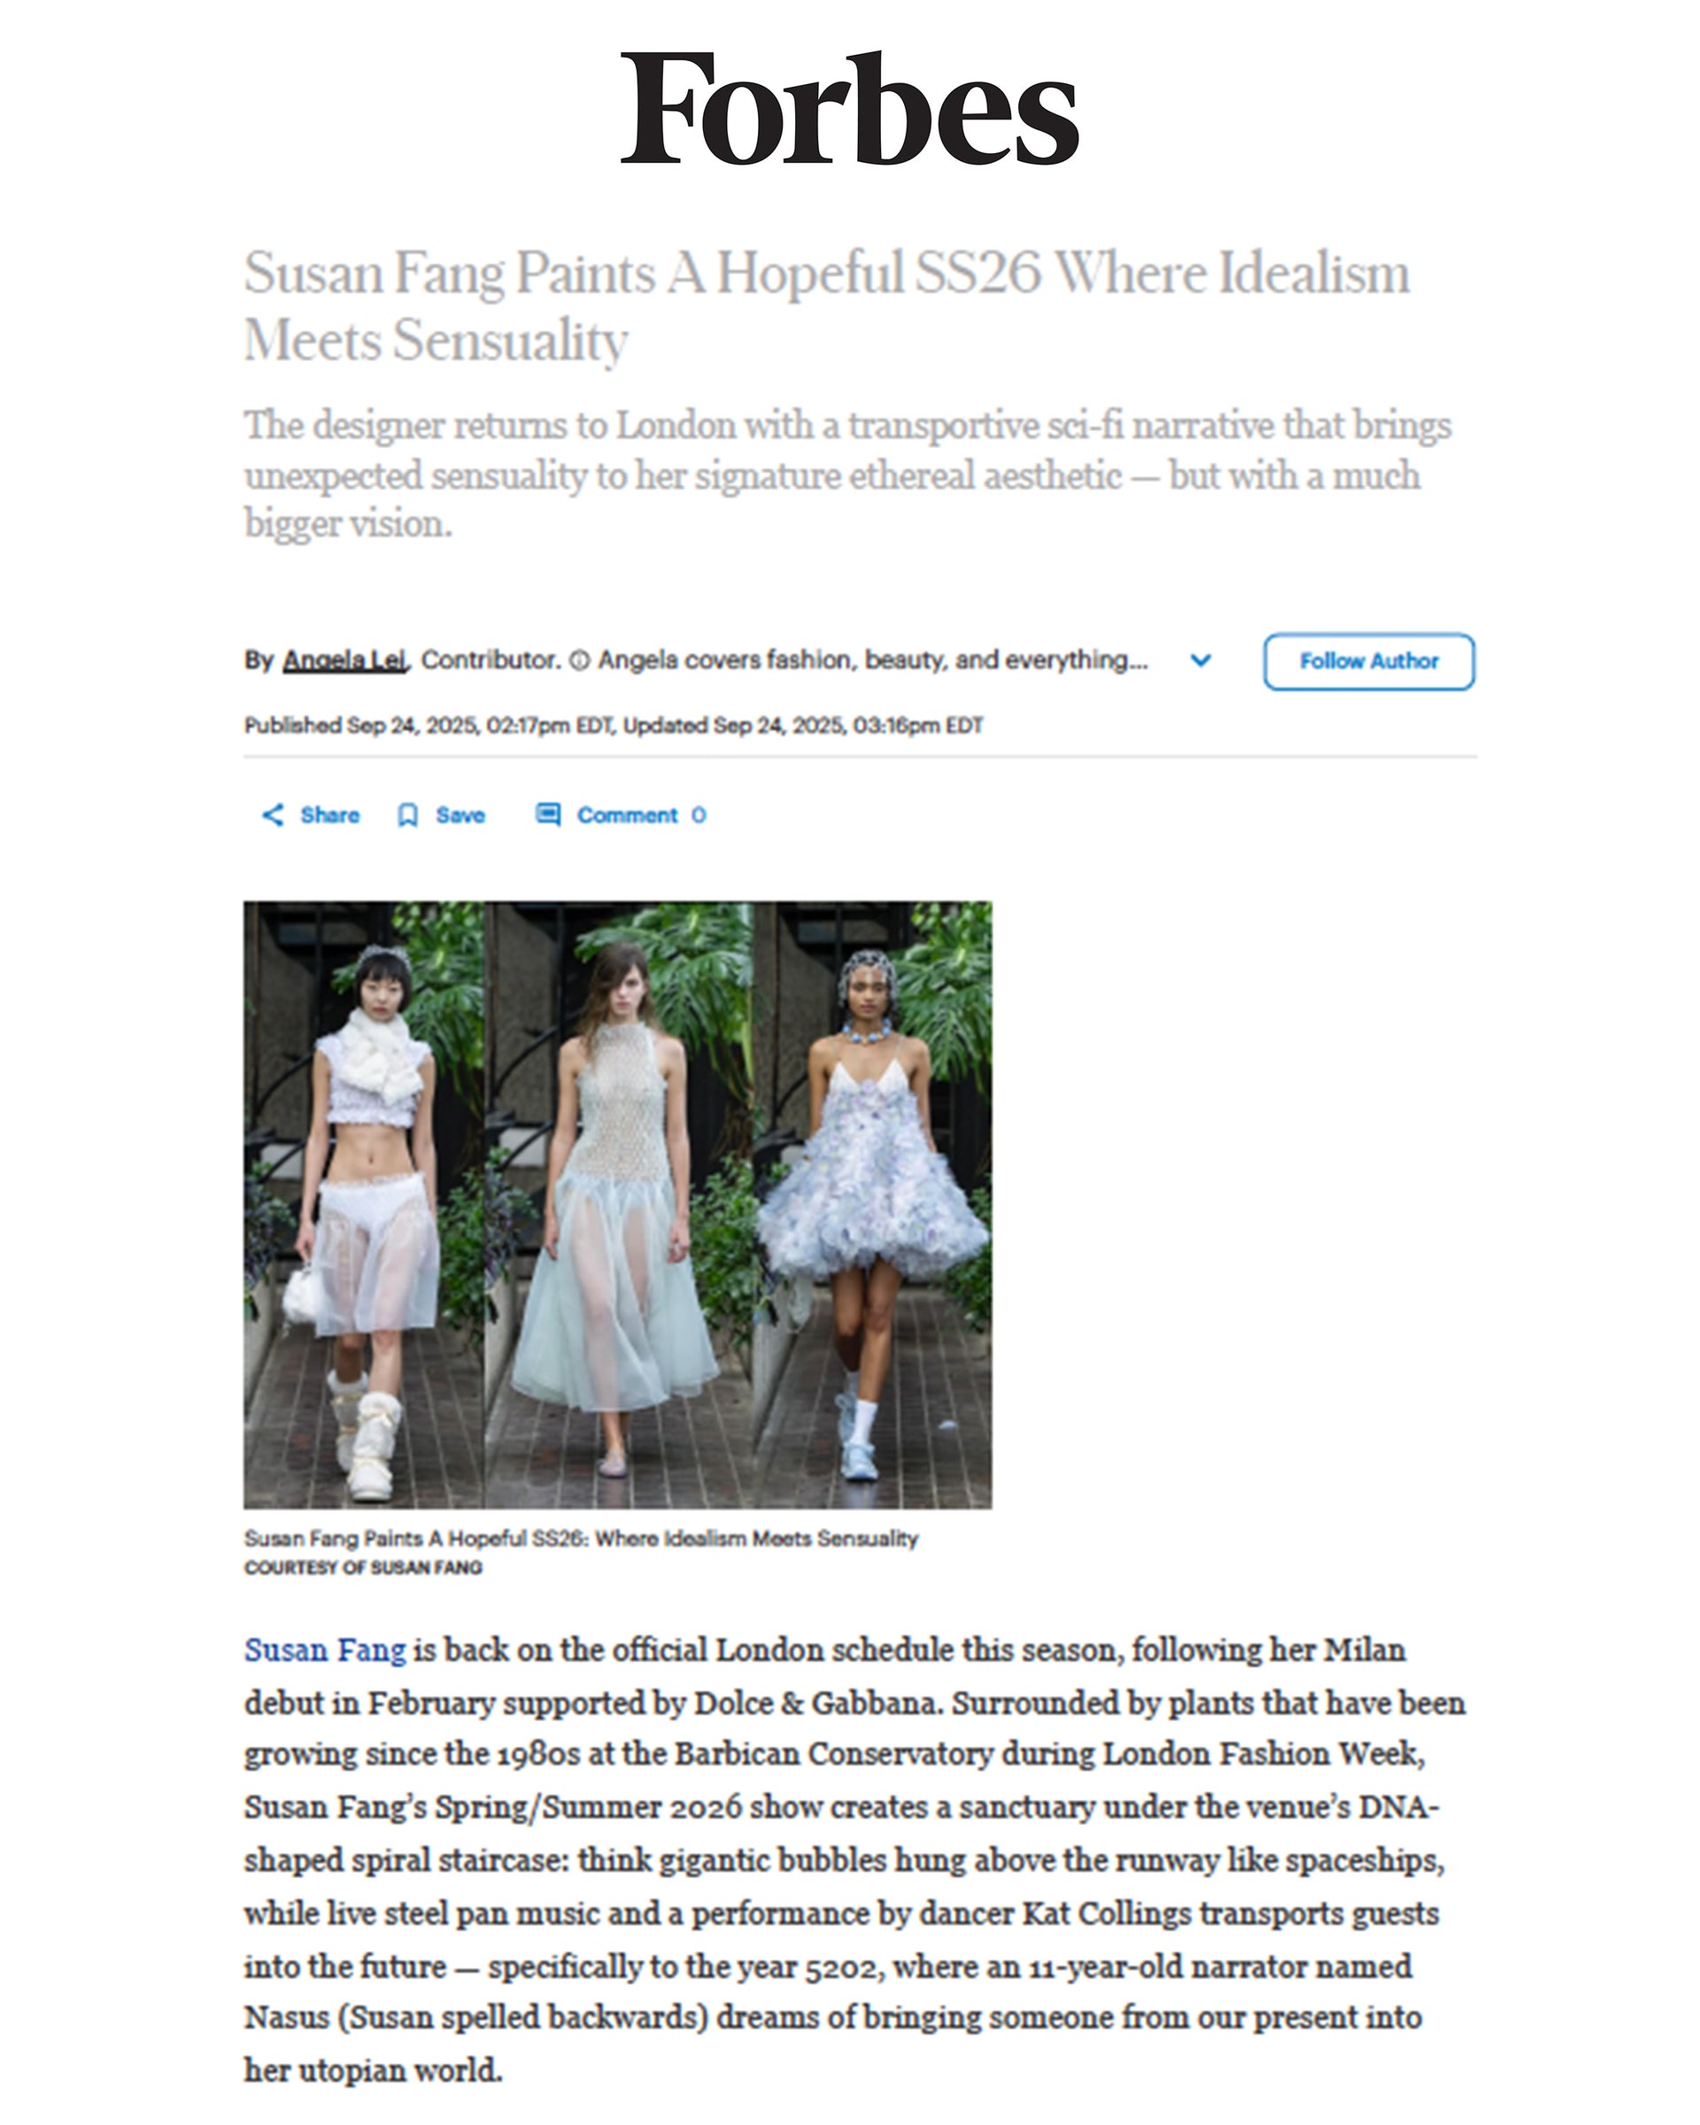Open the Angela Lei author link

pos(345,661)
